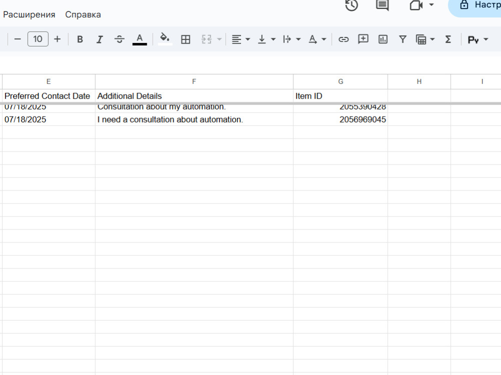The width and height of the screenshot is (501, 375).
Task: Open the text color picker
Action: (x=140, y=39)
